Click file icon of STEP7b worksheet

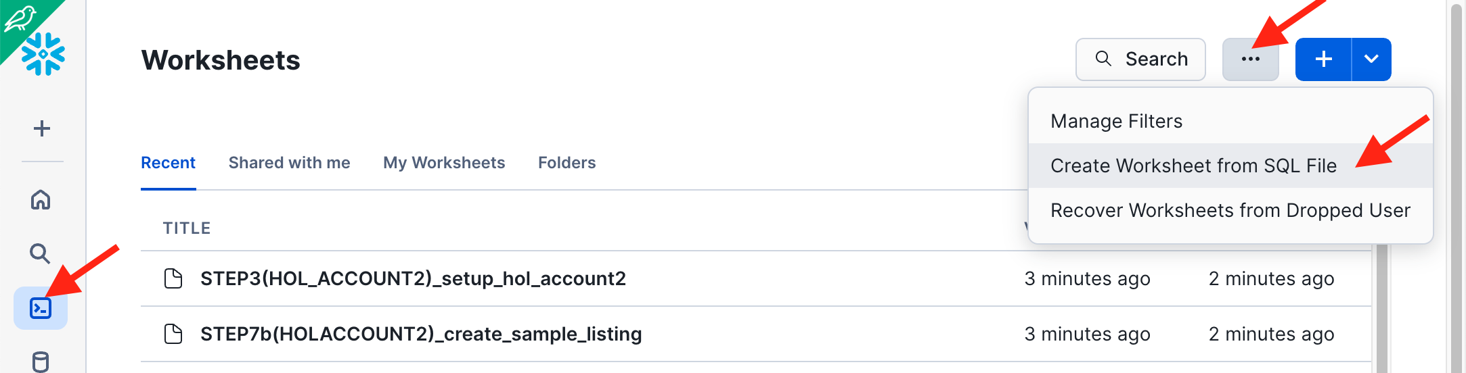(173, 334)
